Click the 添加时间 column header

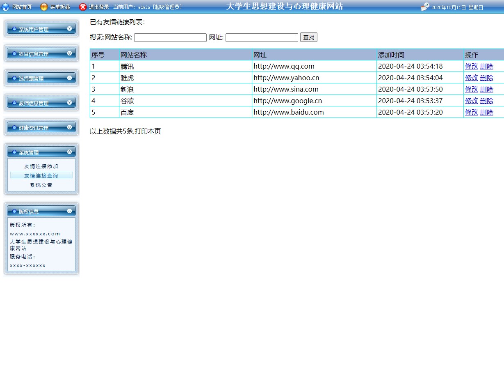(420, 55)
